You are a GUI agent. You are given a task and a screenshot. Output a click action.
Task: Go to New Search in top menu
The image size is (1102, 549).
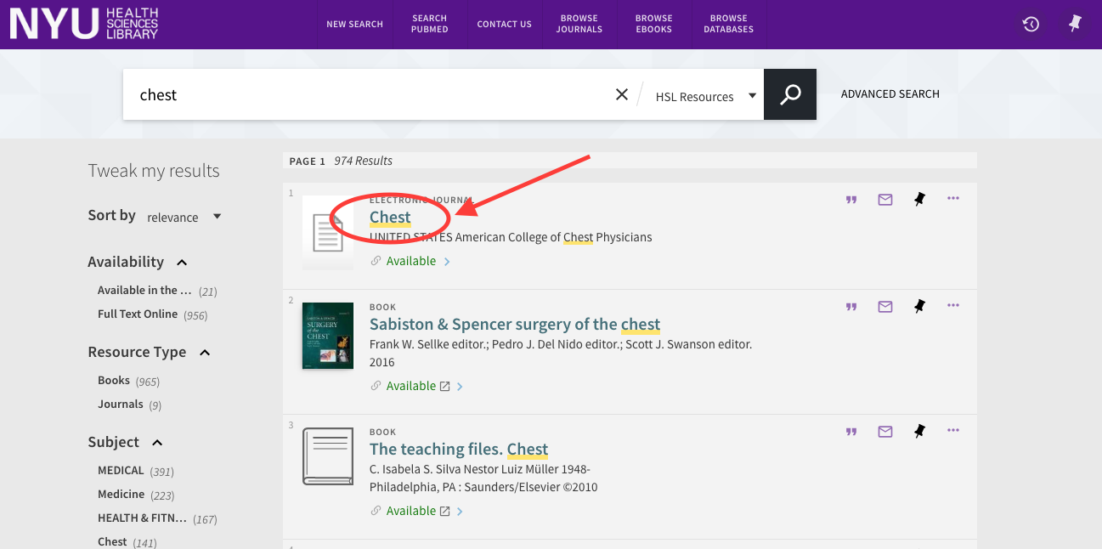click(354, 24)
